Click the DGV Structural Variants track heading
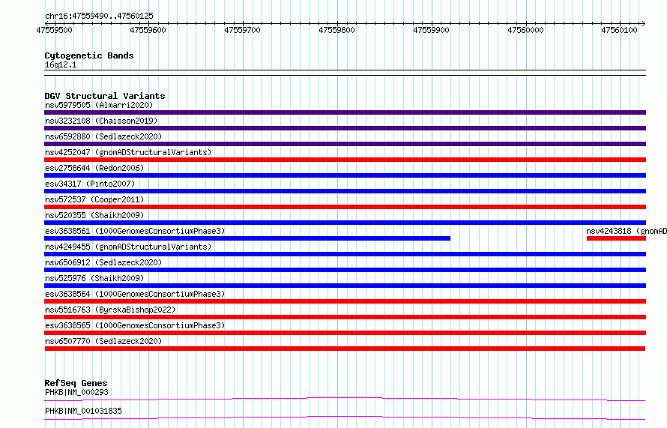This screenshot has width=667, height=428. pyautogui.click(x=105, y=96)
